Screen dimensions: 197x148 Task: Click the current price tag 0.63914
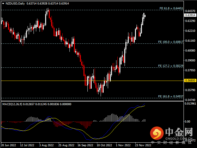coord(190,15)
